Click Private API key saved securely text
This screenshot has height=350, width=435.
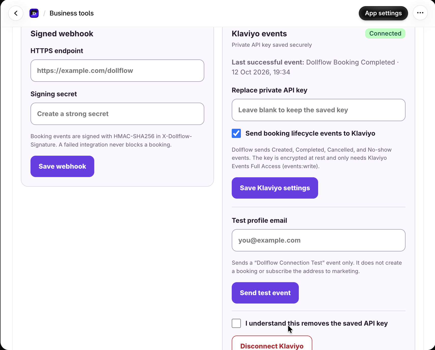(272, 45)
